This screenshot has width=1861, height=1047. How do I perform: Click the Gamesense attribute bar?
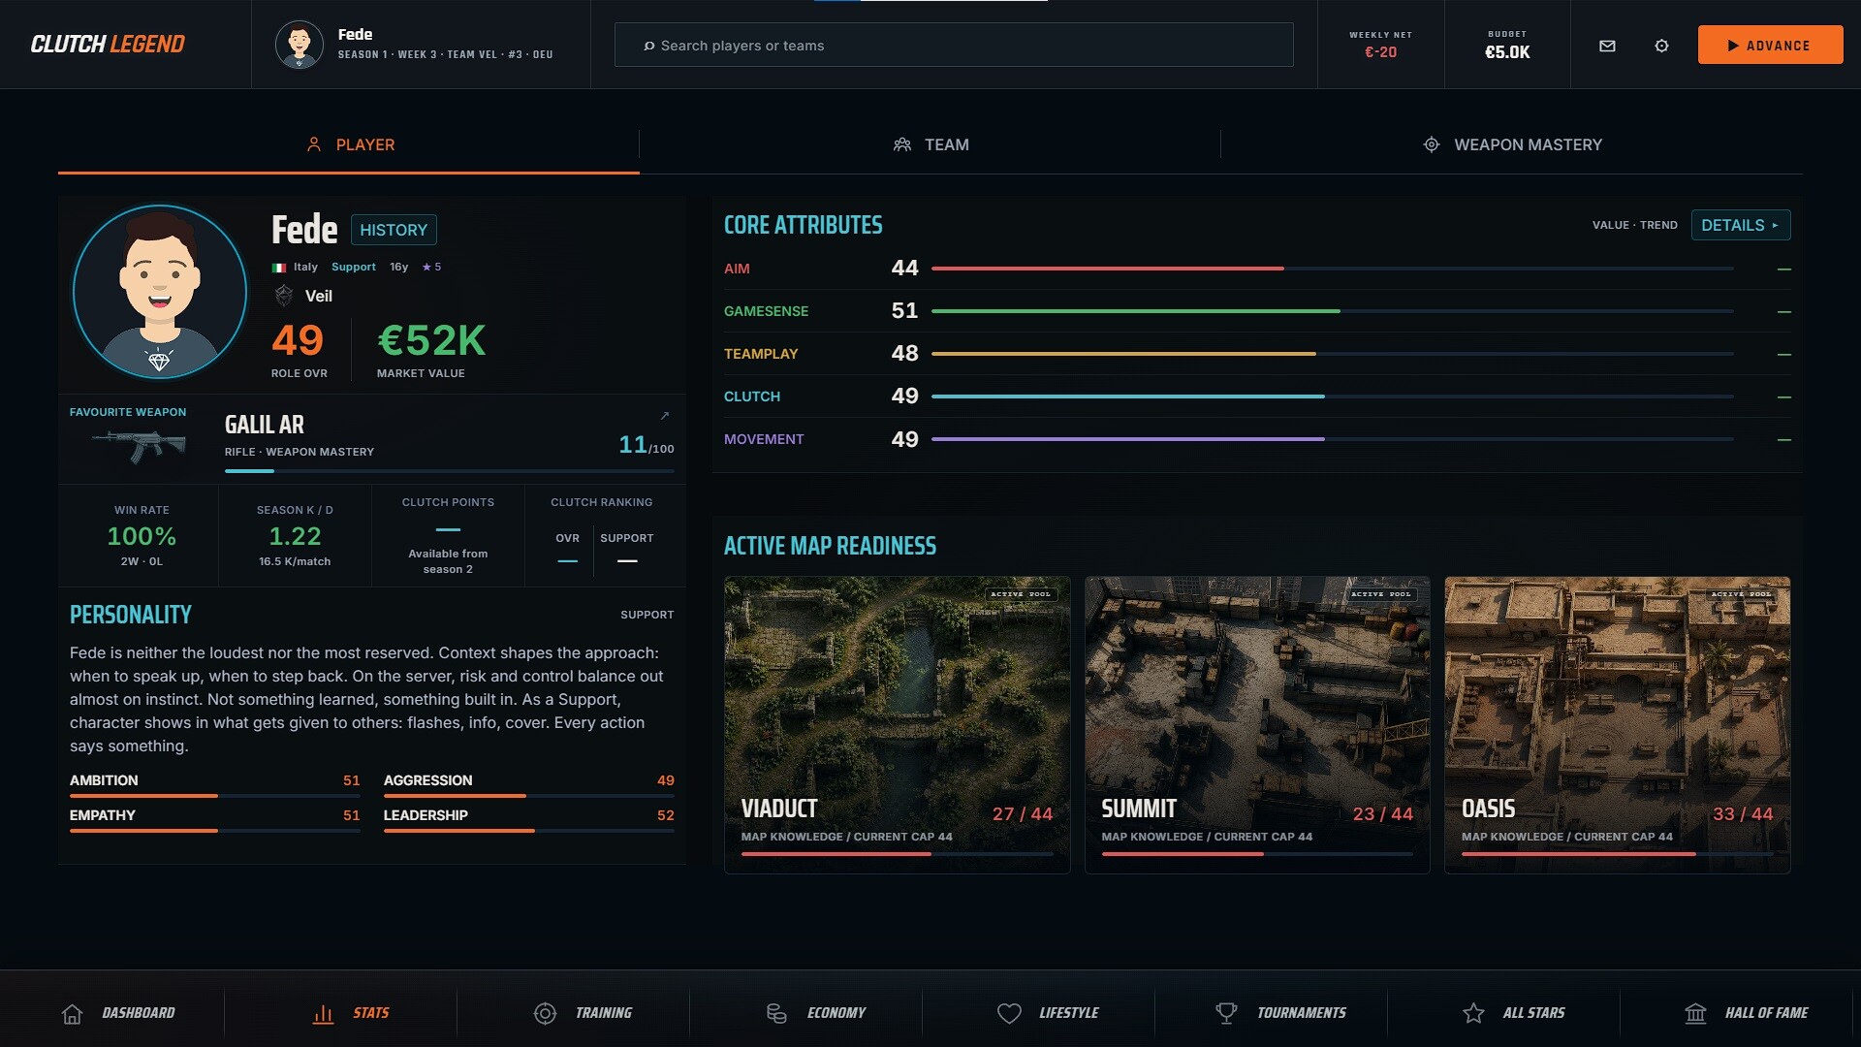point(1333,311)
